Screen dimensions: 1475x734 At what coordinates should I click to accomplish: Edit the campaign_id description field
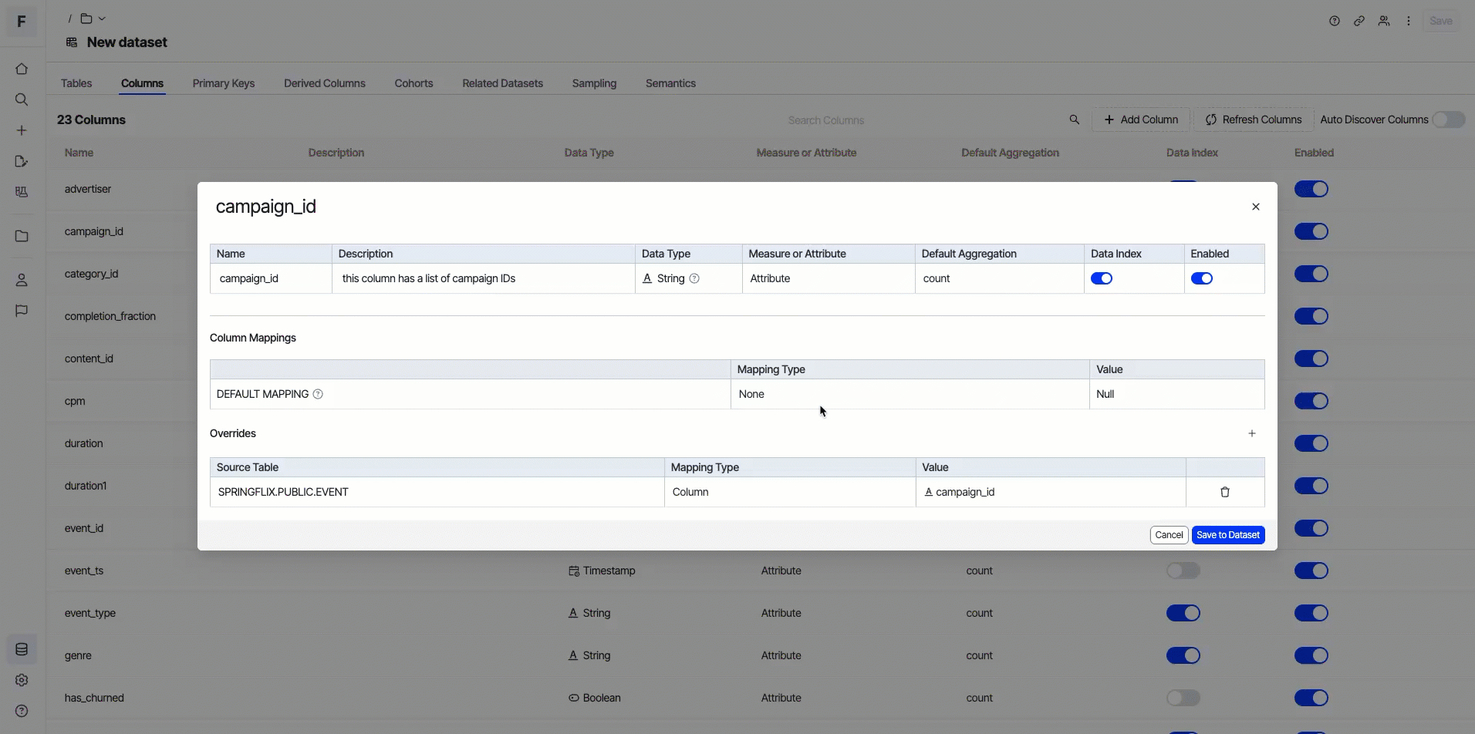[x=484, y=278]
